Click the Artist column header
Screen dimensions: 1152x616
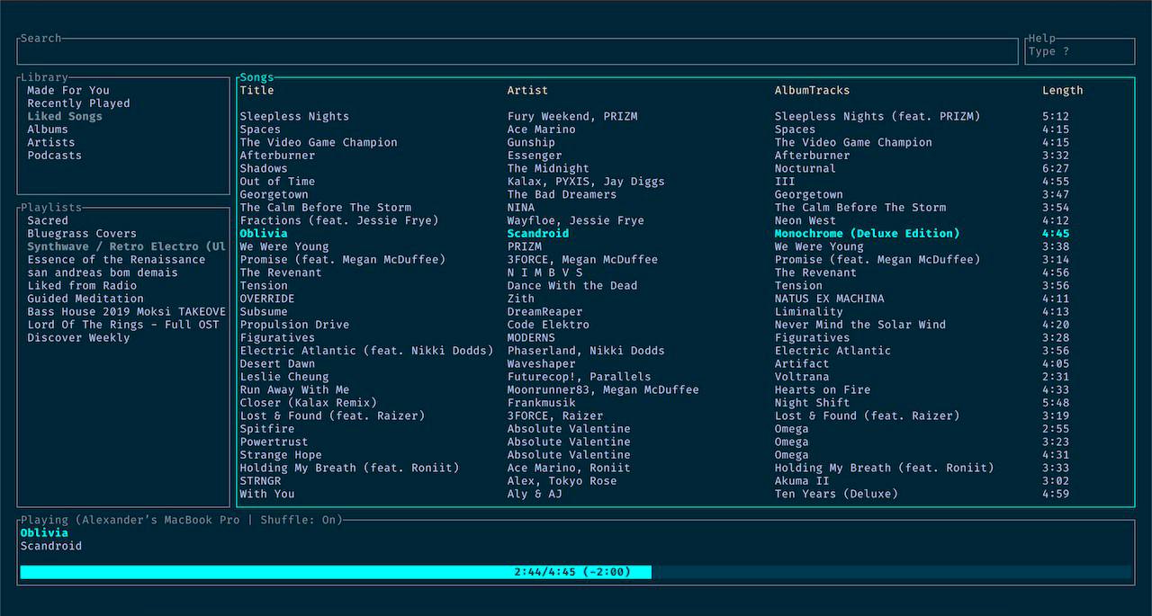(527, 90)
